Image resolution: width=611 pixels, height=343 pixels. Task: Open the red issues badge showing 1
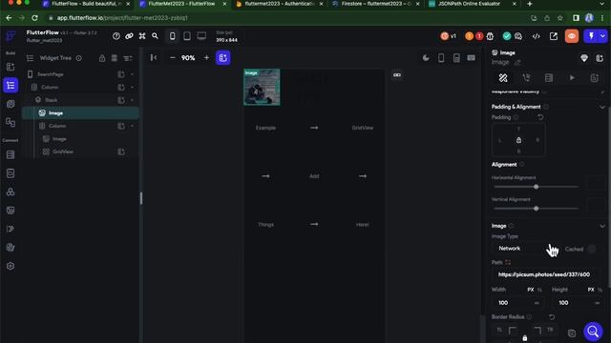click(479, 36)
